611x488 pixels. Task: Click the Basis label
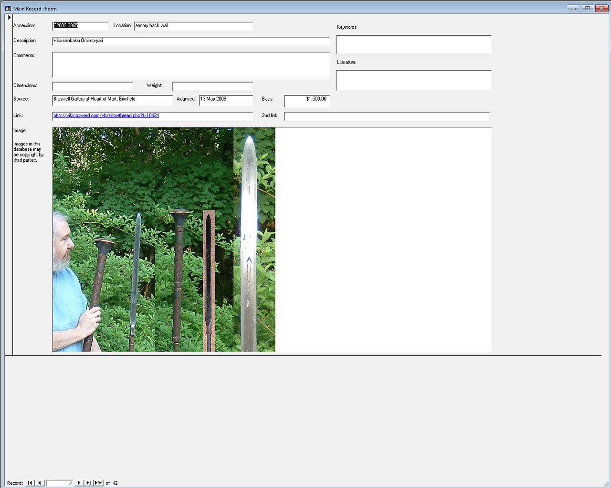coord(268,99)
